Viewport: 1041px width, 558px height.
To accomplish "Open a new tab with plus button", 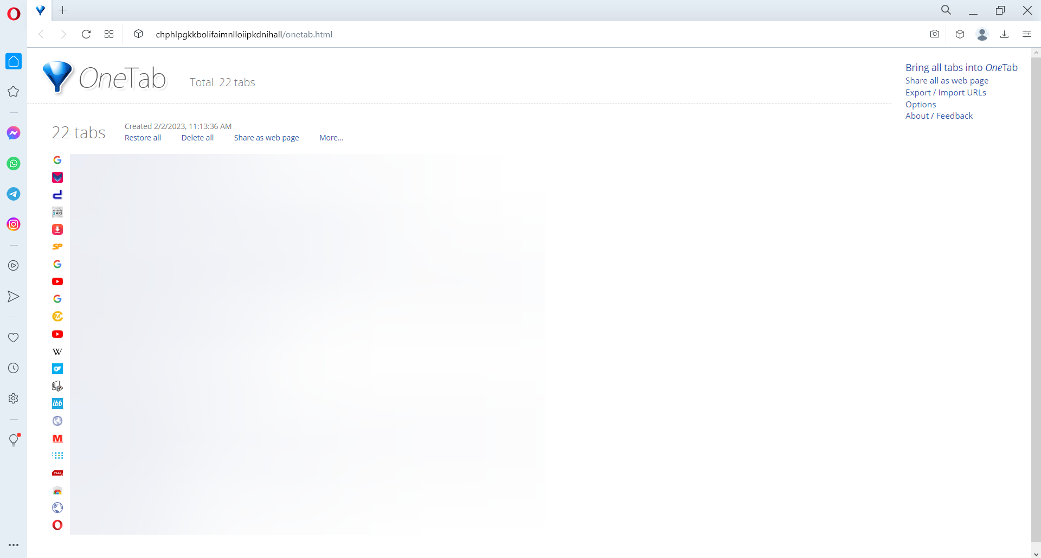I will coord(63,10).
